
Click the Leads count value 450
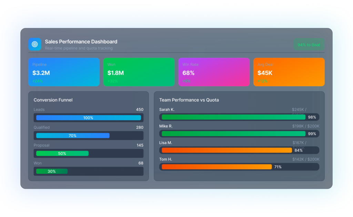139,110
